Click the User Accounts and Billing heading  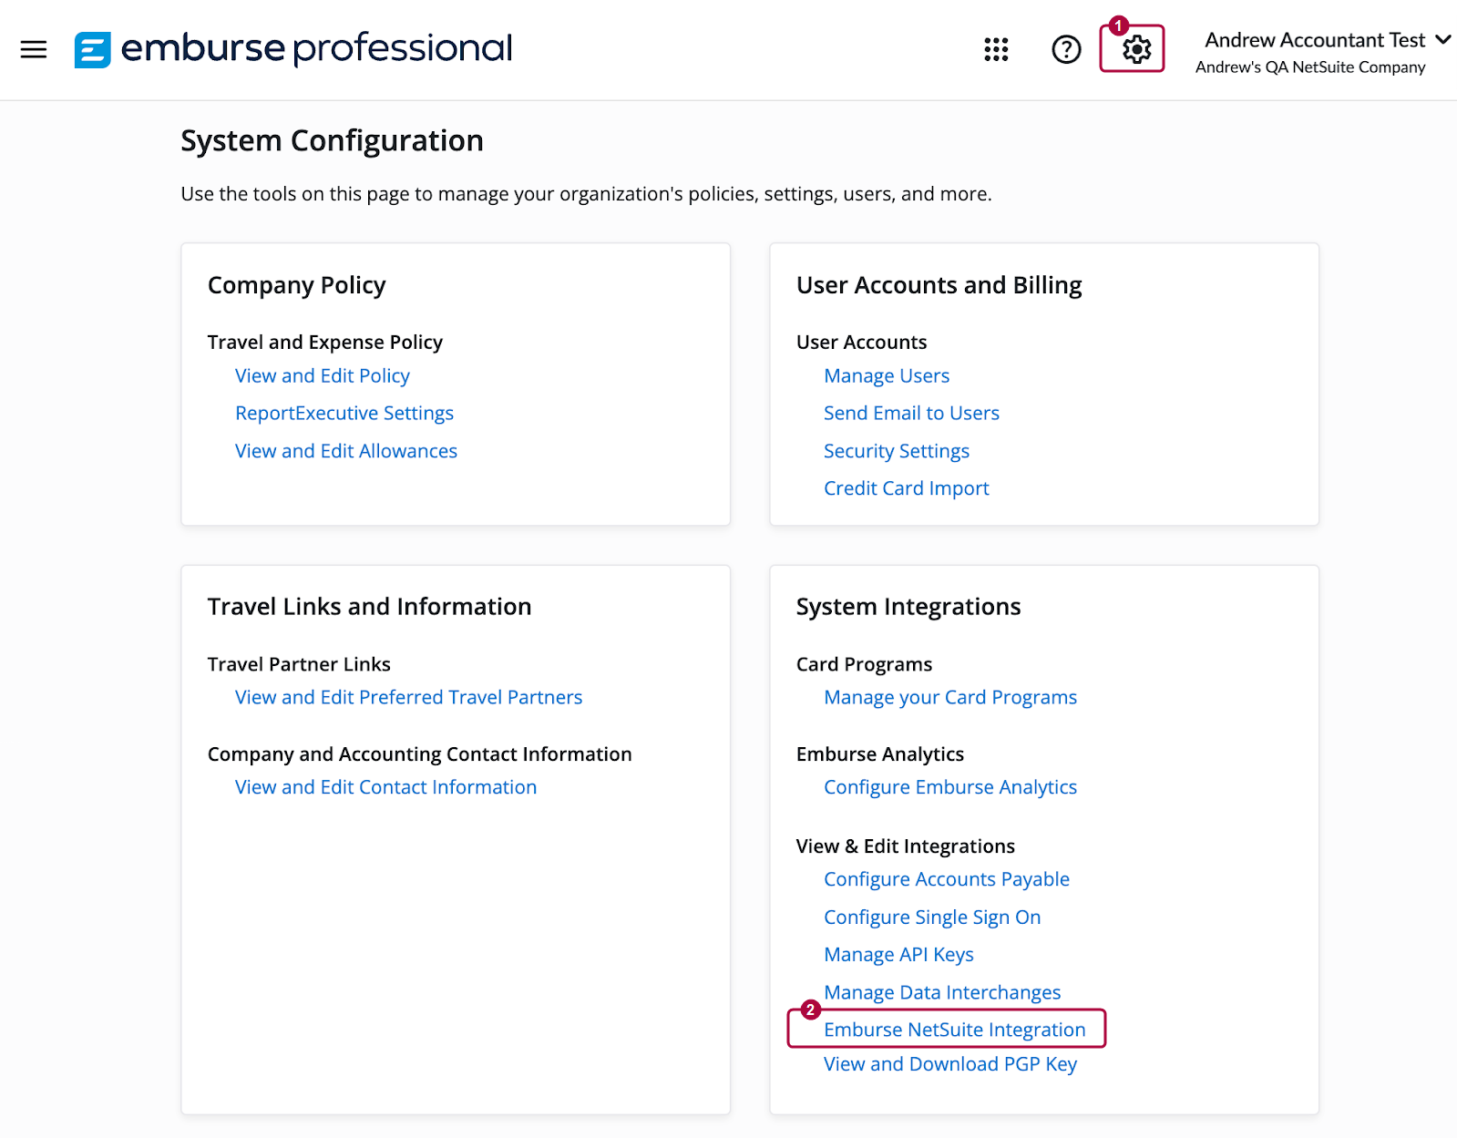(x=939, y=285)
